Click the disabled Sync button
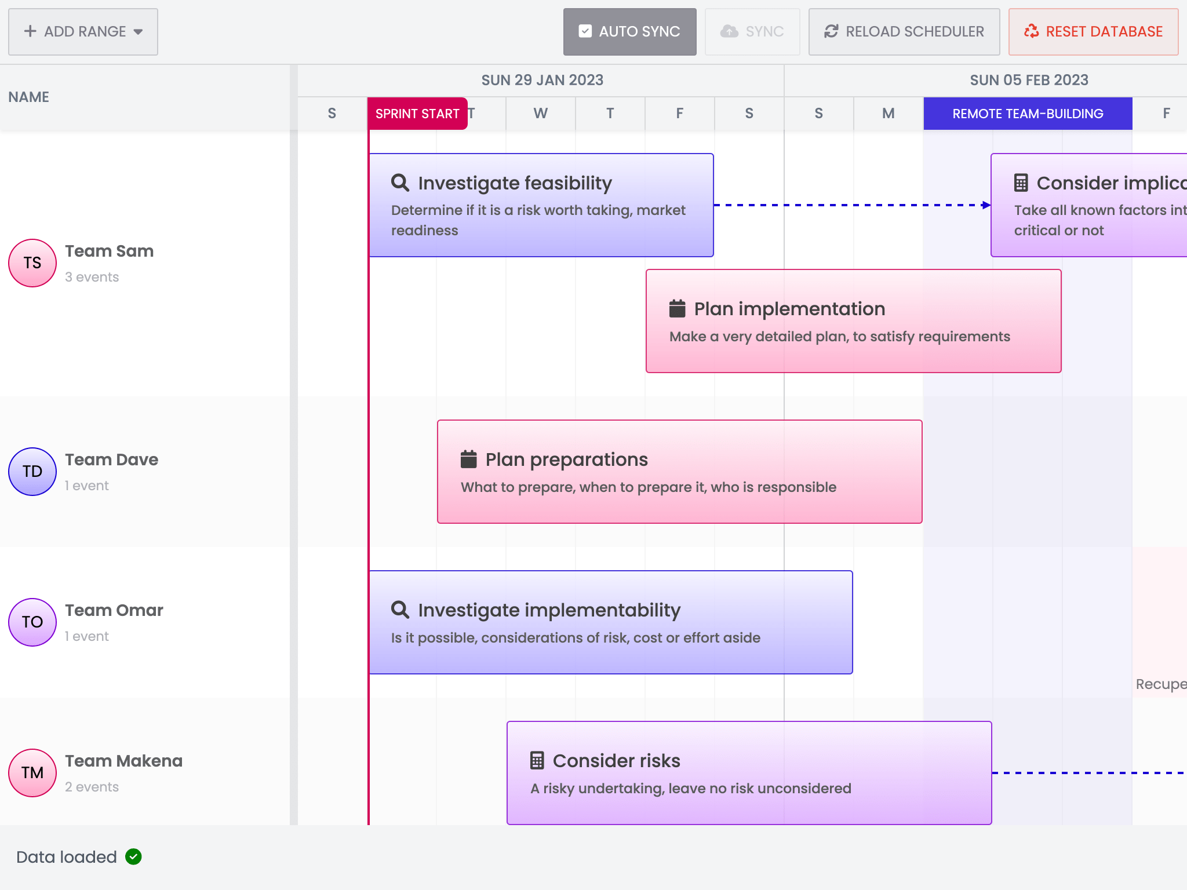The height and width of the screenshot is (890, 1187). 752,31
